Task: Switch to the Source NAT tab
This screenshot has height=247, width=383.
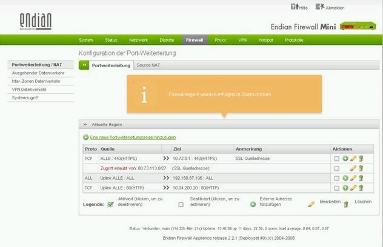Action: pyautogui.click(x=148, y=65)
